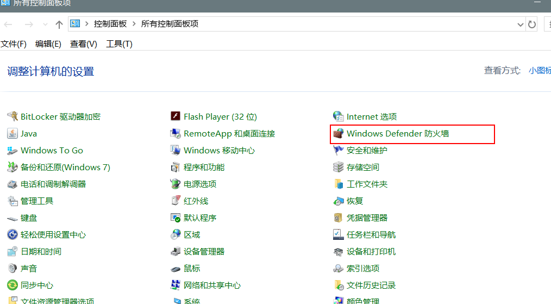Image resolution: width=551 pixels, height=304 pixels.
Task: Open the 电话和调制解调器 icon
Action: pos(12,184)
